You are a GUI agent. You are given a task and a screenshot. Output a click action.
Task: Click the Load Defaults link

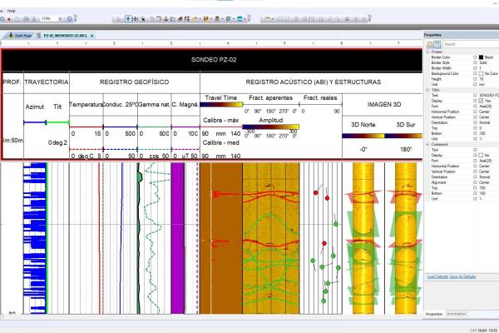437,276
